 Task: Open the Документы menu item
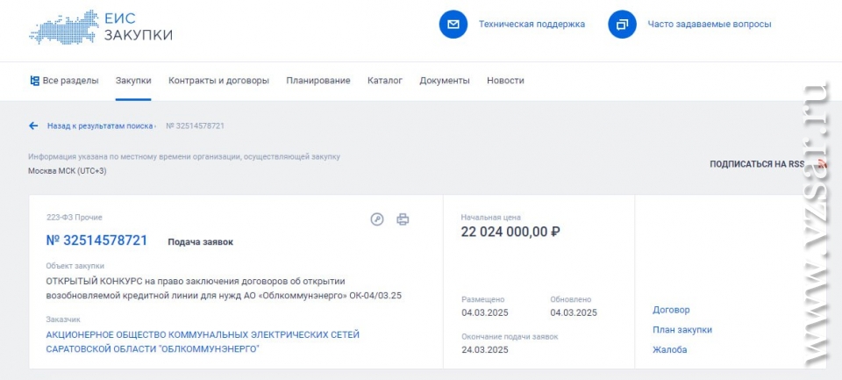coord(444,81)
